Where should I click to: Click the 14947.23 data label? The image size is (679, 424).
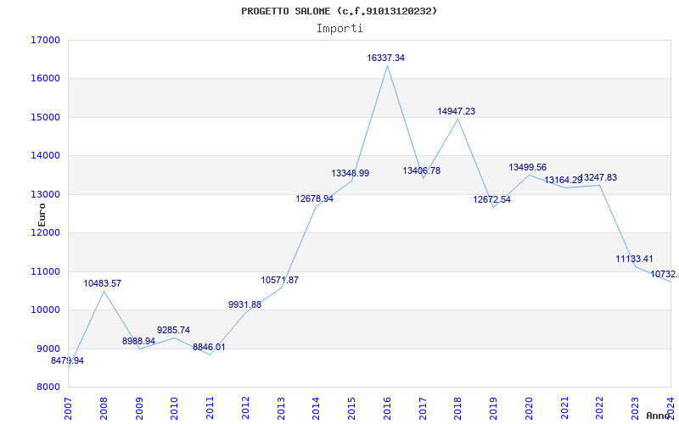456,112
